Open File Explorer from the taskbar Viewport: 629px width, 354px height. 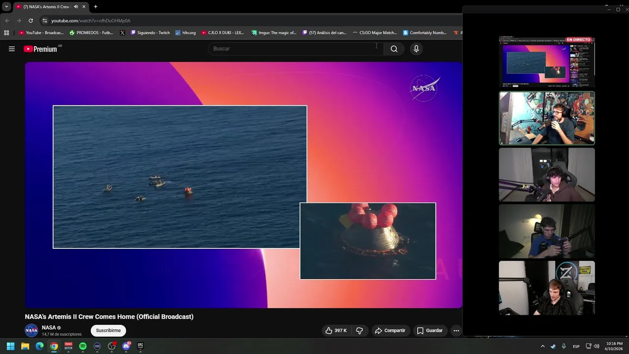tap(25, 346)
